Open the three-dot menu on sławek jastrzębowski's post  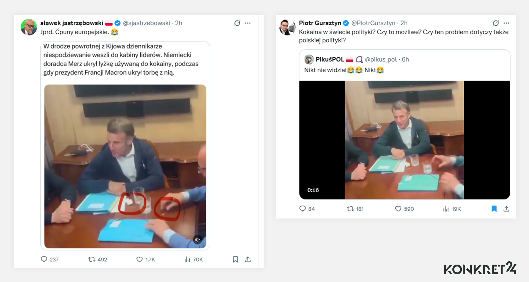(x=248, y=23)
